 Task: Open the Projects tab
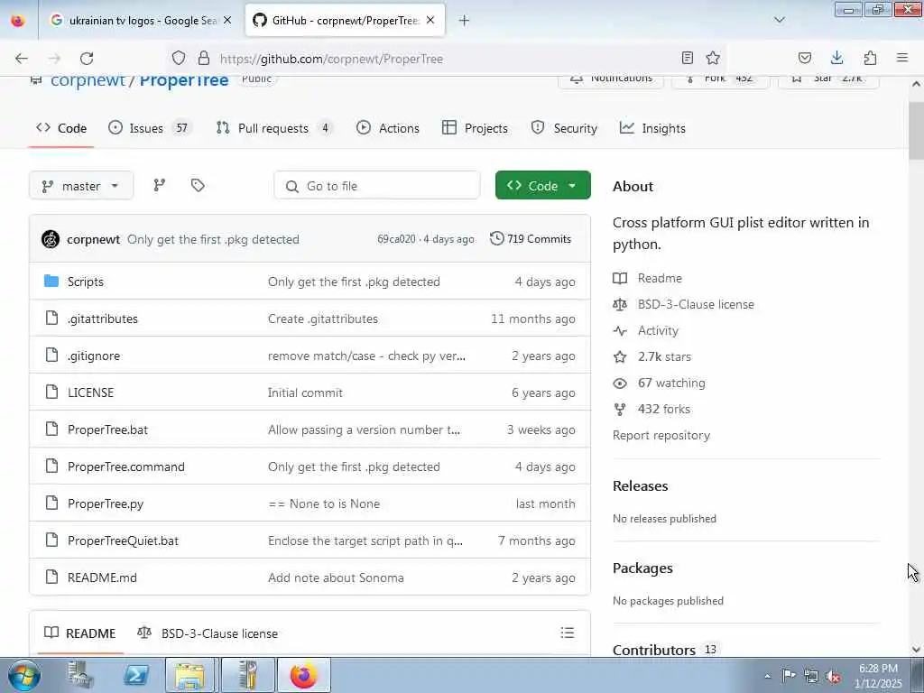(x=475, y=128)
